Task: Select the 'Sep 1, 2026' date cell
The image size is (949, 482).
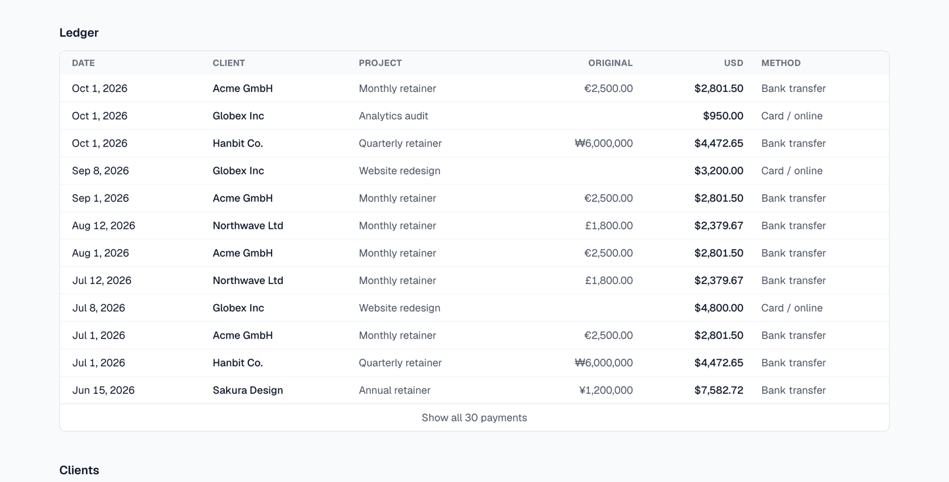Action: (x=100, y=198)
